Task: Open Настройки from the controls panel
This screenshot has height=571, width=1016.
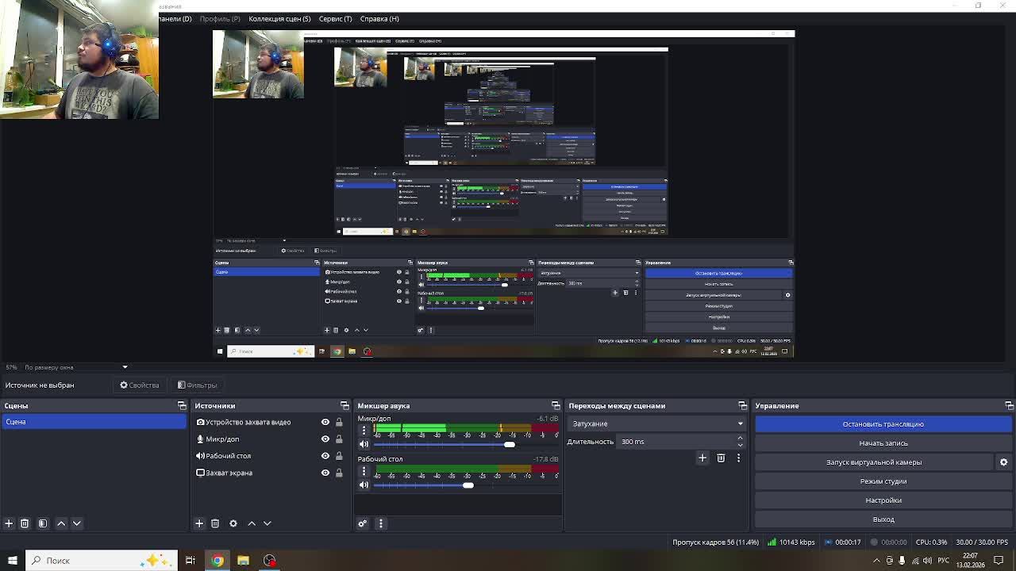Action: pos(883,500)
